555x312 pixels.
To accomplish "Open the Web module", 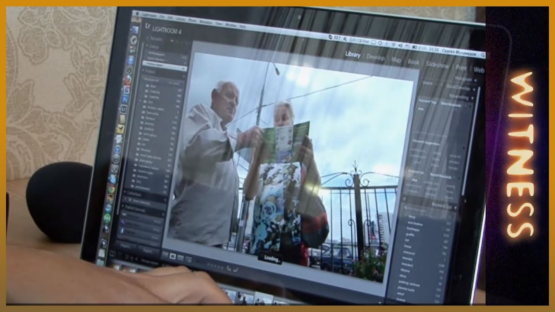I will 479,69.
